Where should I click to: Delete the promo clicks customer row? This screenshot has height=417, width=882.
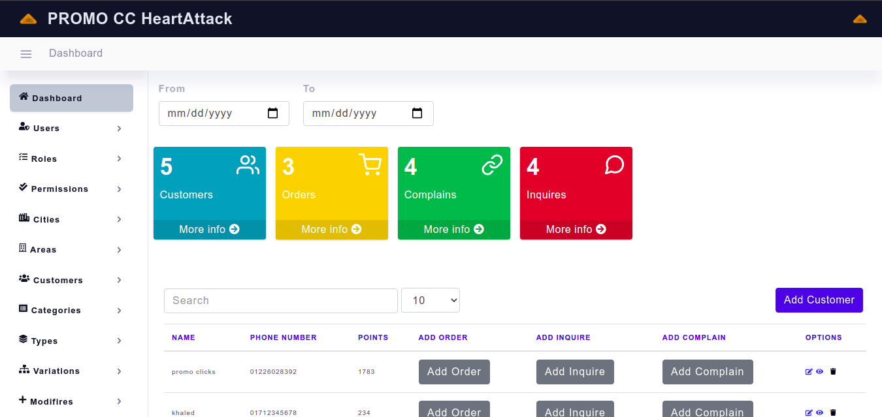click(x=833, y=372)
